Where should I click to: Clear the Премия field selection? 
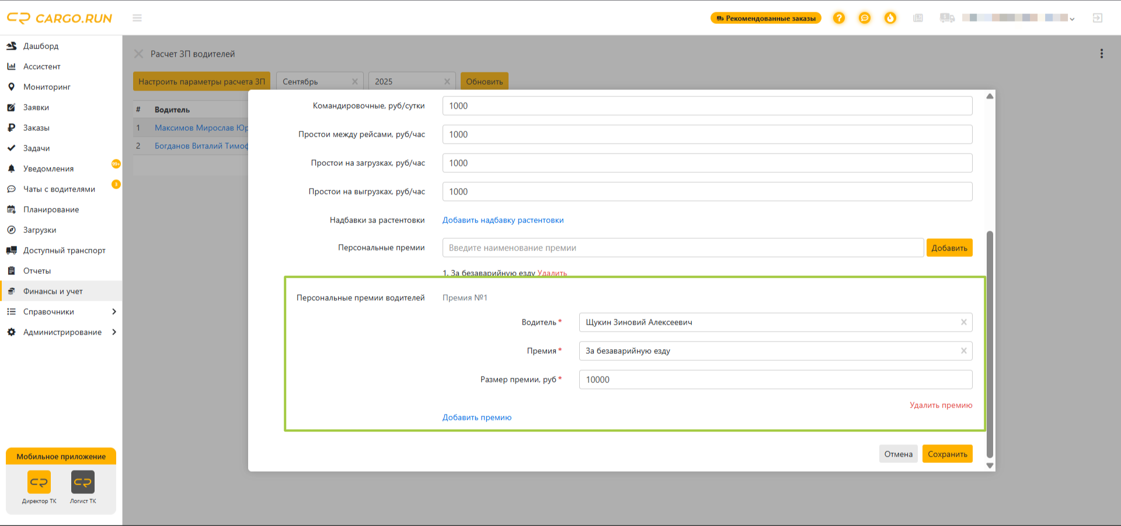click(x=964, y=351)
